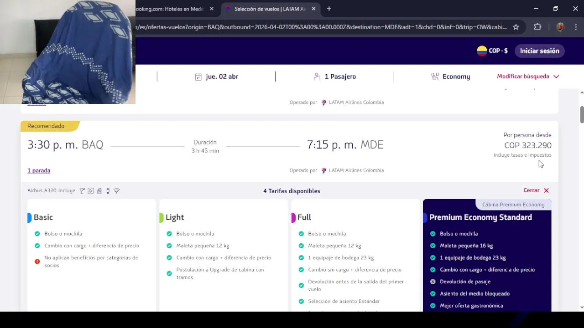
Task: Click Cerrar to collapse fares
Action: (532, 190)
